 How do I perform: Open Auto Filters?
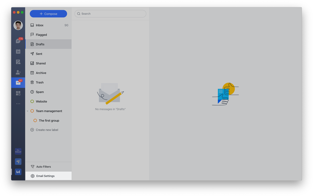[x=48, y=166]
